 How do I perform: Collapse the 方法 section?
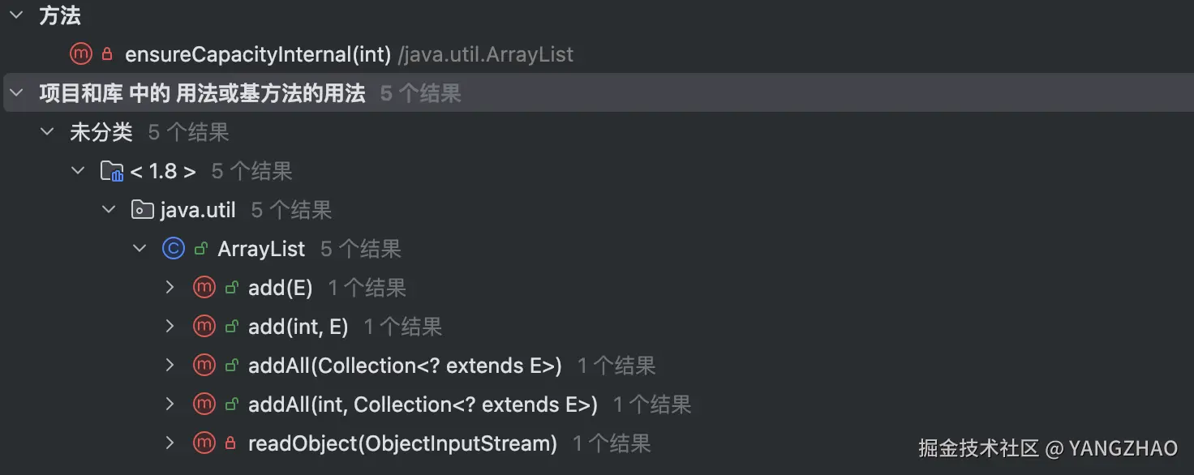click(x=15, y=16)
